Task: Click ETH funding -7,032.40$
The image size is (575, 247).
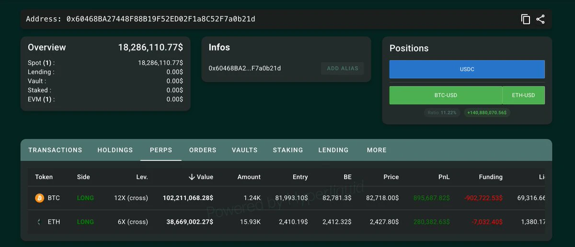Action: point(487,222)
